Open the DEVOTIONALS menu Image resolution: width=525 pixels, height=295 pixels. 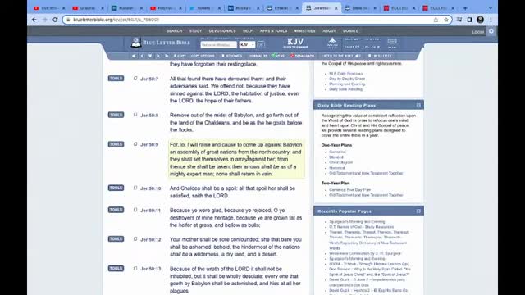click(x=222, y=31)
